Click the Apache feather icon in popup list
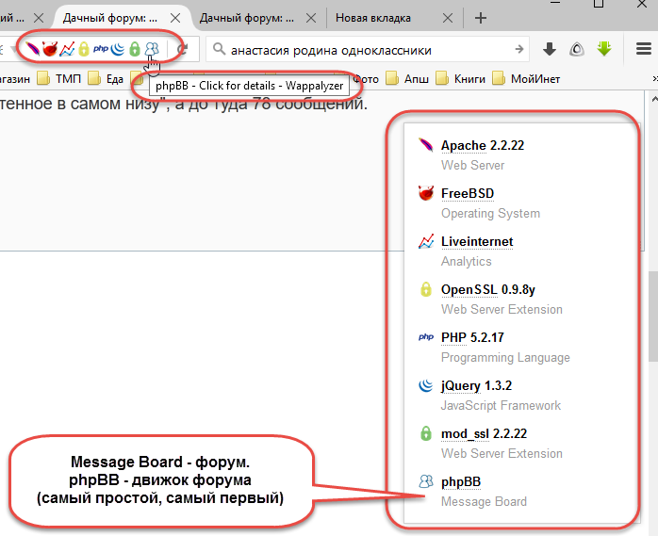This screenshot has width=658, height=536. point(425,145)
